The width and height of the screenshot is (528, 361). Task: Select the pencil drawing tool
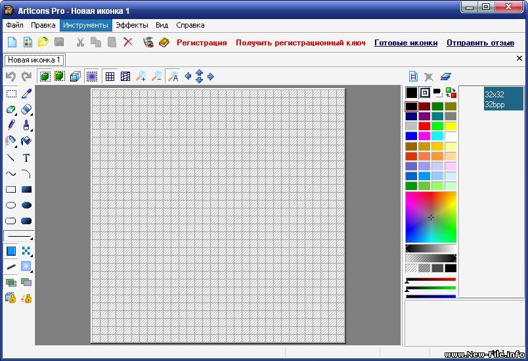[x=11, y=125]
